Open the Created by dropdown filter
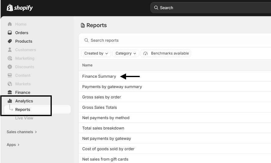Viewport: 271px width, 163px height. click(96, 53)
